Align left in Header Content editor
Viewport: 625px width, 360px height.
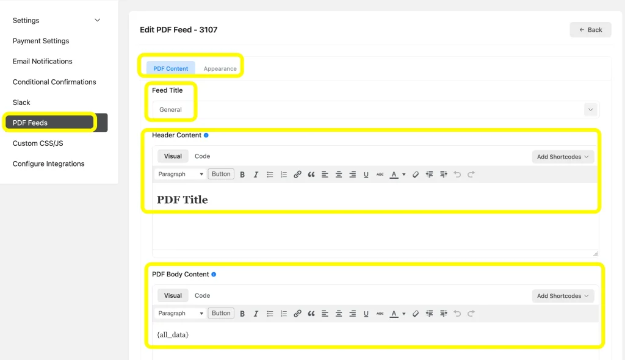point(325,175)
